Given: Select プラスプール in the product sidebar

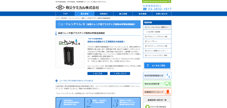Looking at the screenshot, I should [157, 46].
